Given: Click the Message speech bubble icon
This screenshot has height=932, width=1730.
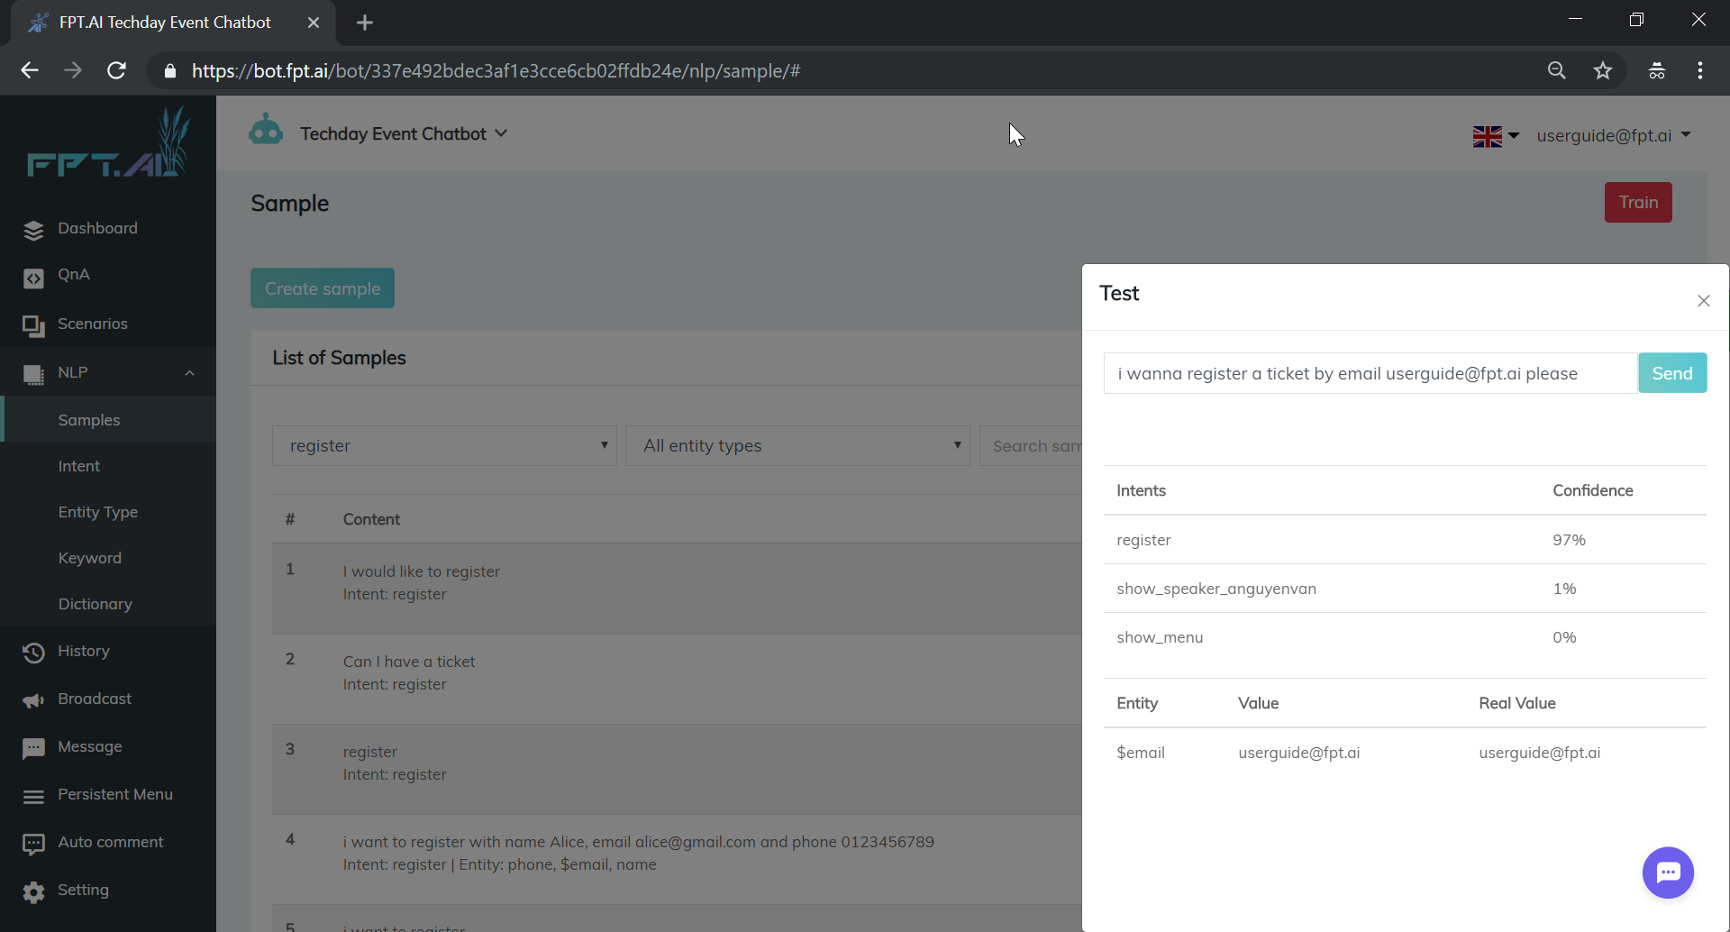Looking at the screenshot, I should [33, 748].
